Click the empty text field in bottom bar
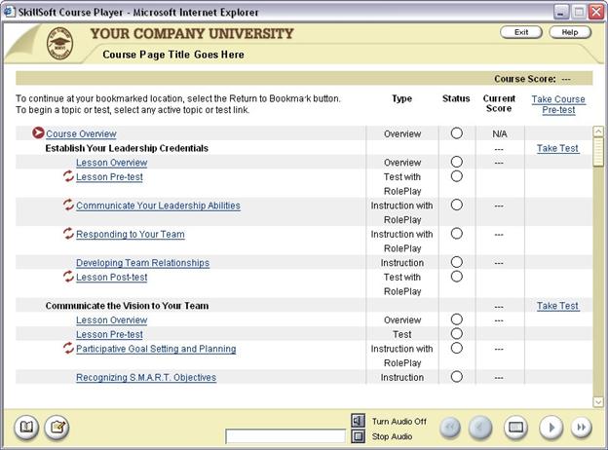608x450 pixels. [x=285, y=436]
